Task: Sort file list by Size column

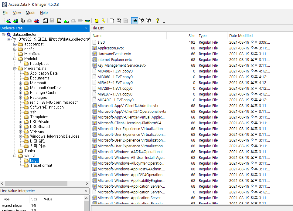Action: click(182, 36)
